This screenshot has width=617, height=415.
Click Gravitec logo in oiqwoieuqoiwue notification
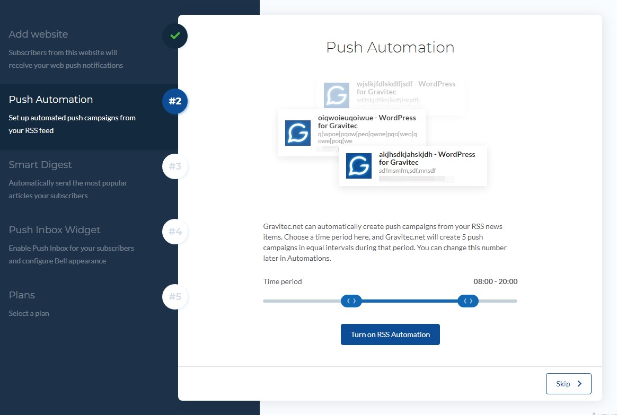pyautogui.click(x=297, y=133)
